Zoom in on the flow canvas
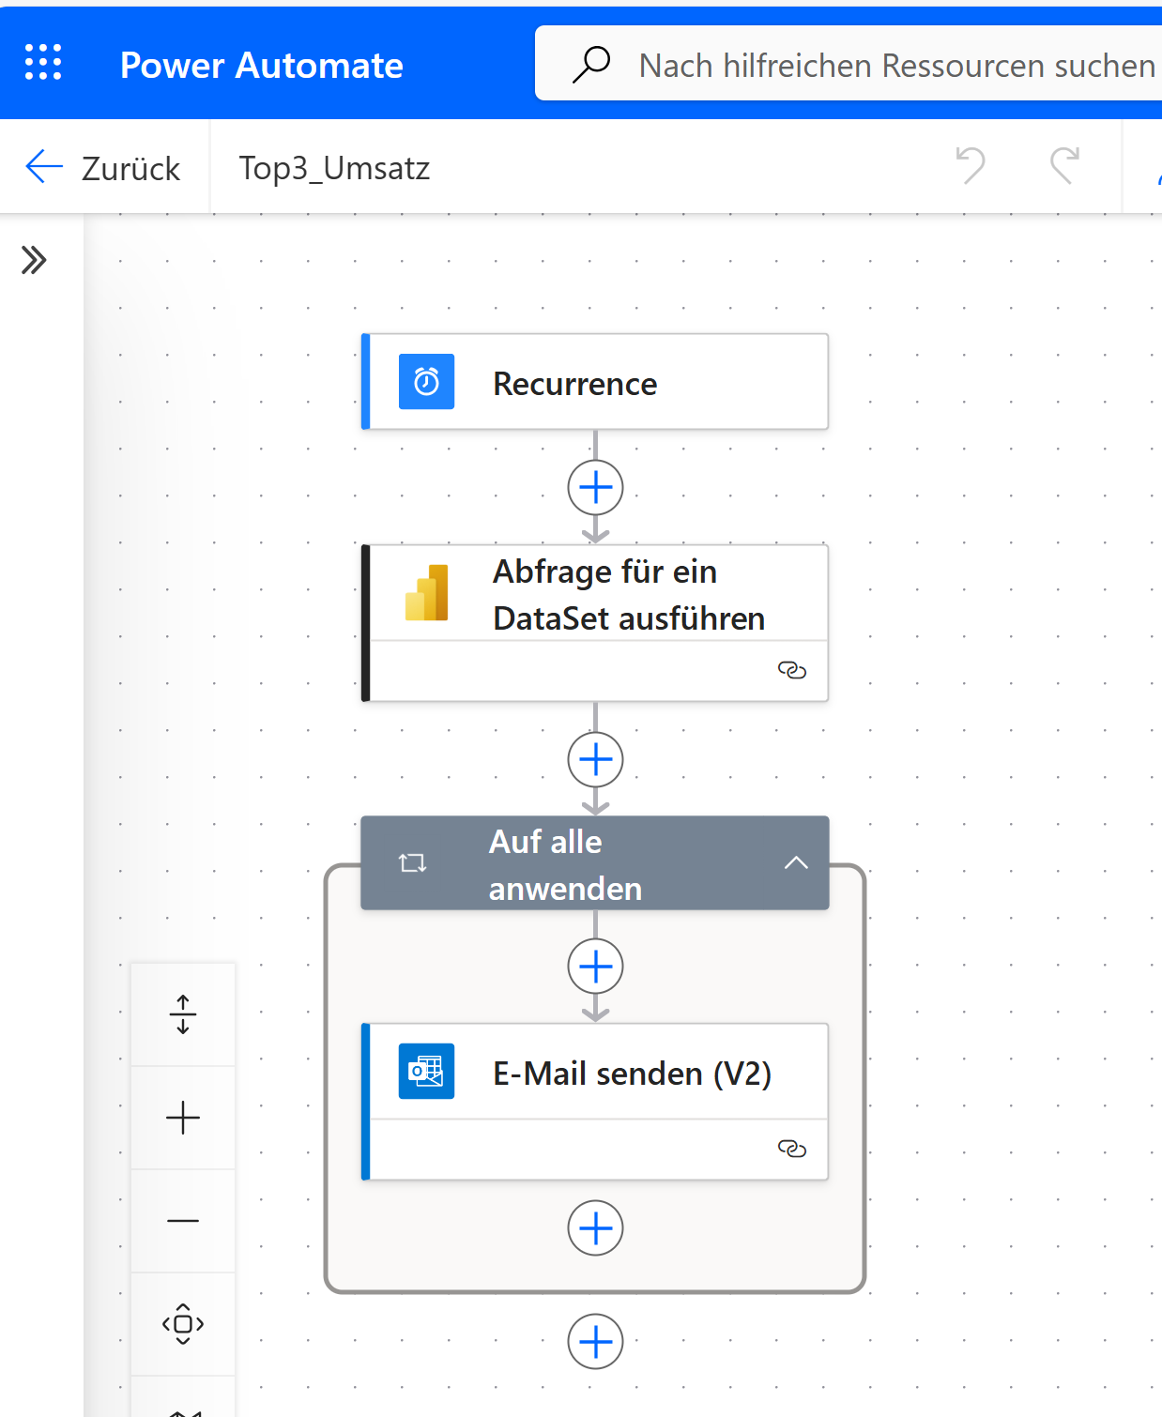Screen dimensions: 1162x1417 (183, 1118)
